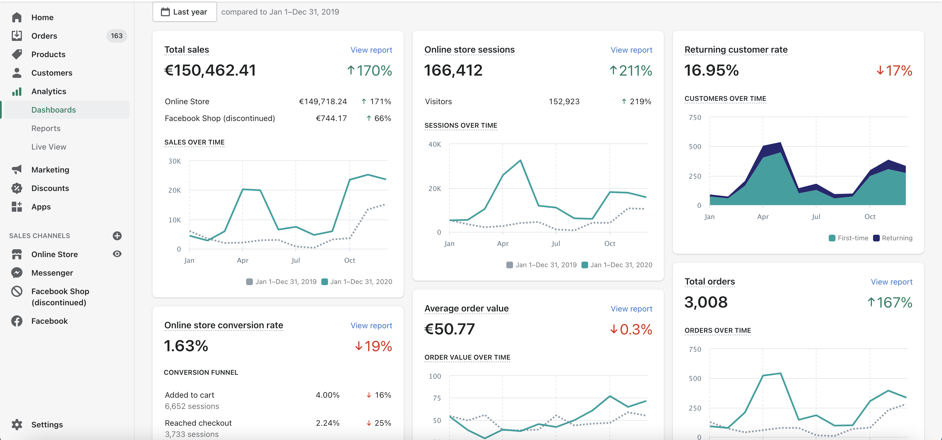Image resolution: width=942 pixels, height=440 pixels.
Task: Click the 163 orders count badge
Action: (117, 36)
